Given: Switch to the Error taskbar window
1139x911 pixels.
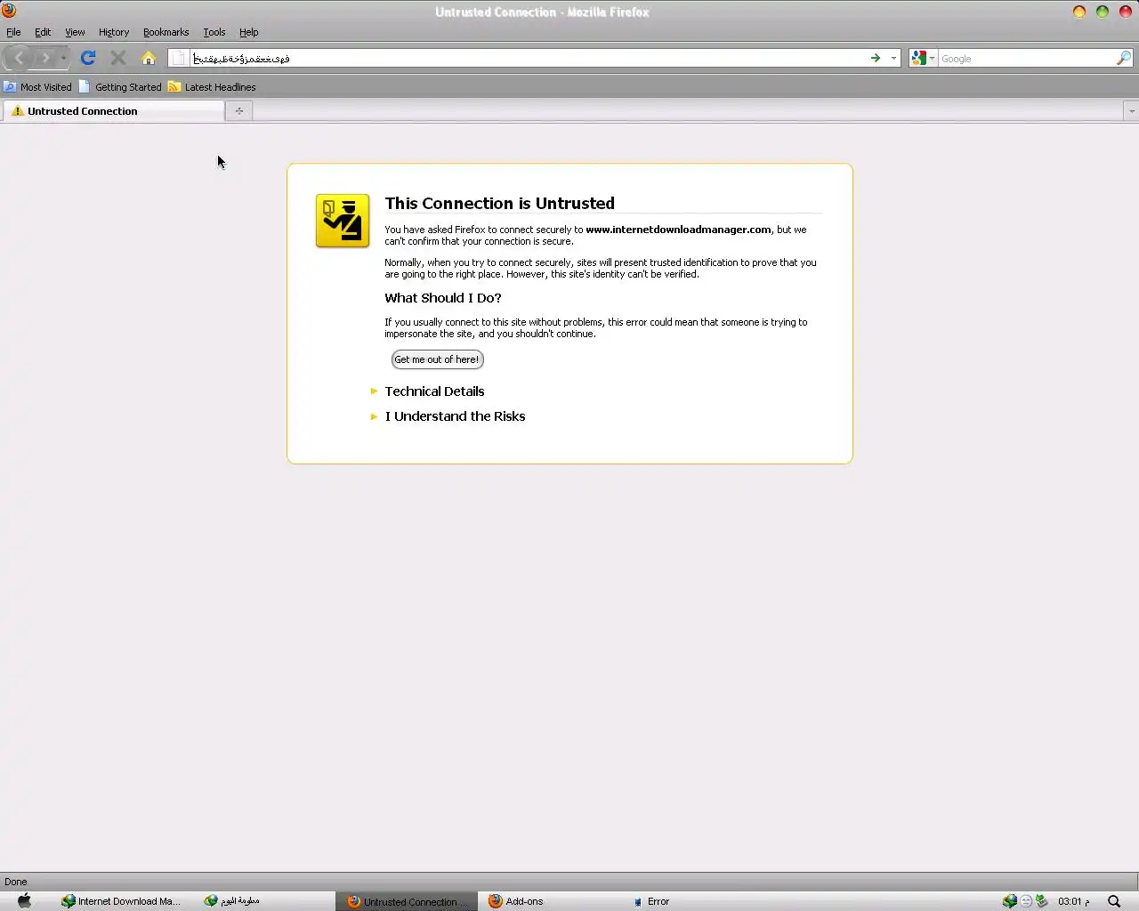Looking at the screenshot, I should pyautogui.click(x=651, y=901).
